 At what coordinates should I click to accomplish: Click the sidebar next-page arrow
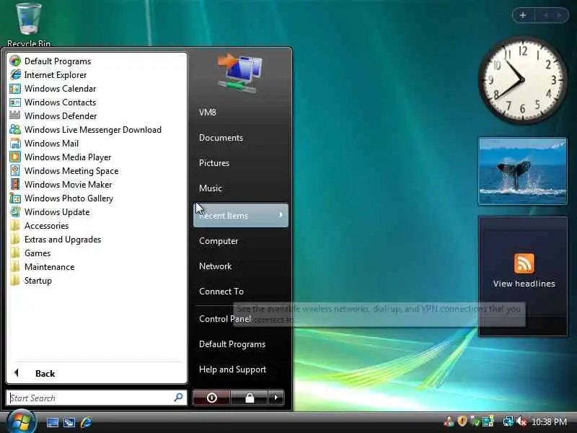[560, 15]
